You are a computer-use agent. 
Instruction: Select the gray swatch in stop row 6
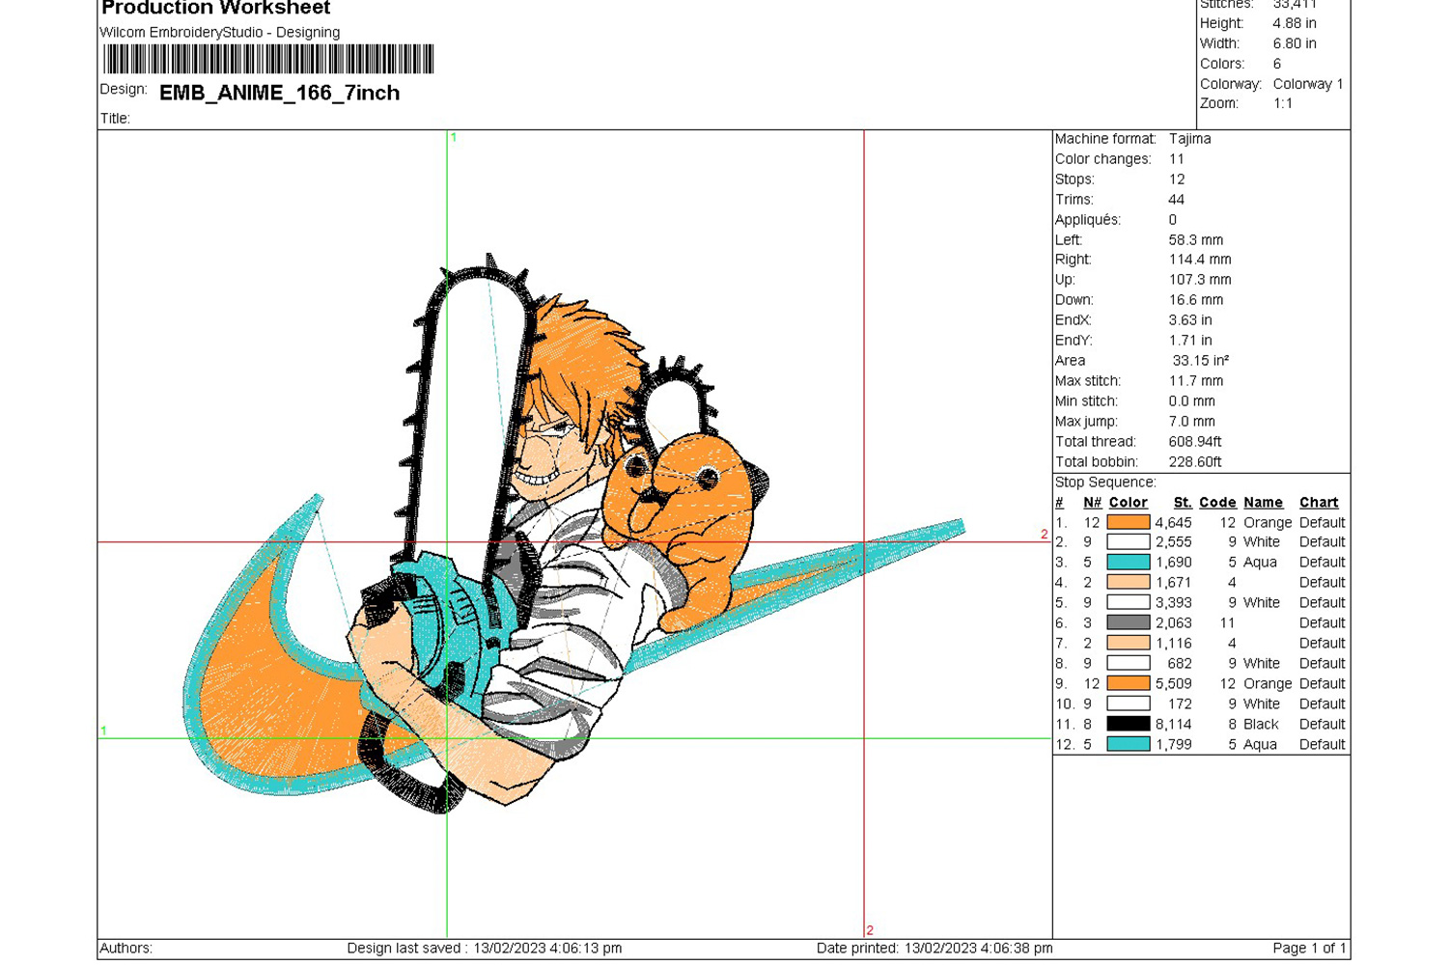click(x=1129, y=622)
